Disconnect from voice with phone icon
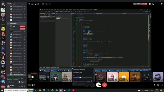Viewport: 164px width, 92px height. click(25, 78)
